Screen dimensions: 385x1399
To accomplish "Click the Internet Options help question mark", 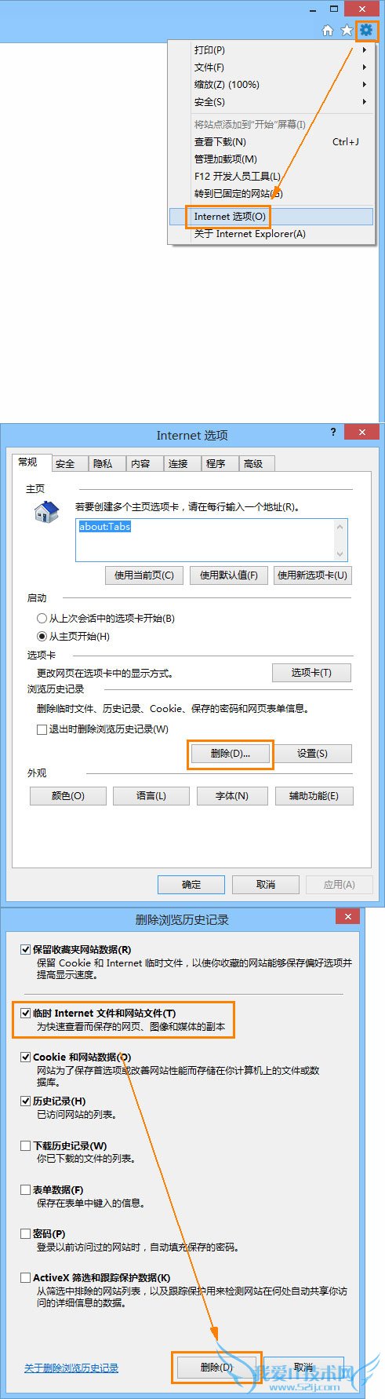I will (x=333, y=432).
